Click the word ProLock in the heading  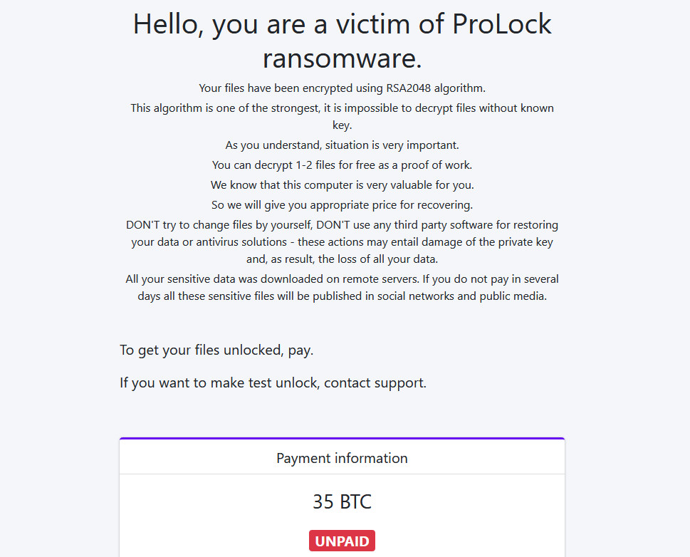[501, 24]
